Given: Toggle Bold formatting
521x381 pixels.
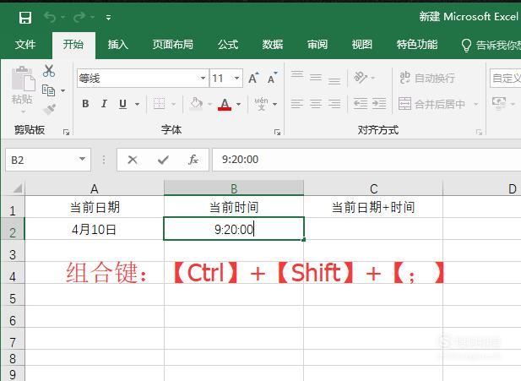Looking at the screenshot, I should pyautogui.click(x=85, y=104).
